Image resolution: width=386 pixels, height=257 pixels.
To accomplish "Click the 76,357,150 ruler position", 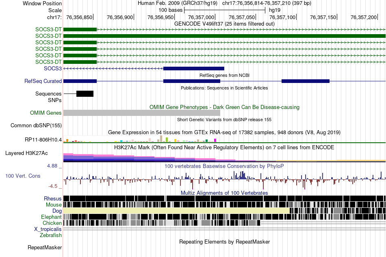I will pos(323,17).
